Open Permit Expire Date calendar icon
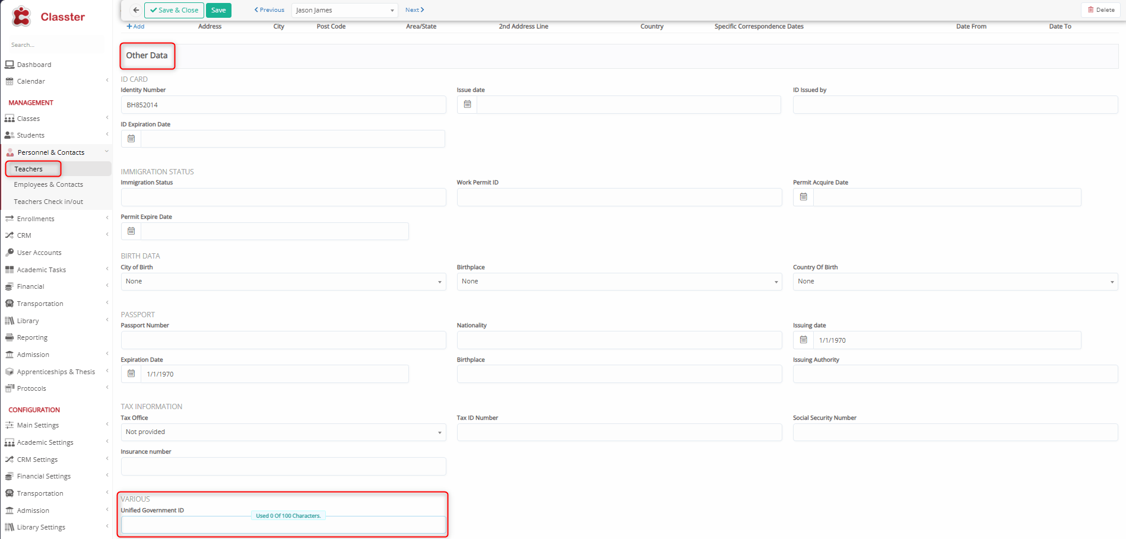The width and height of the screenshot is (1126, 539). (x=131, y=231)
